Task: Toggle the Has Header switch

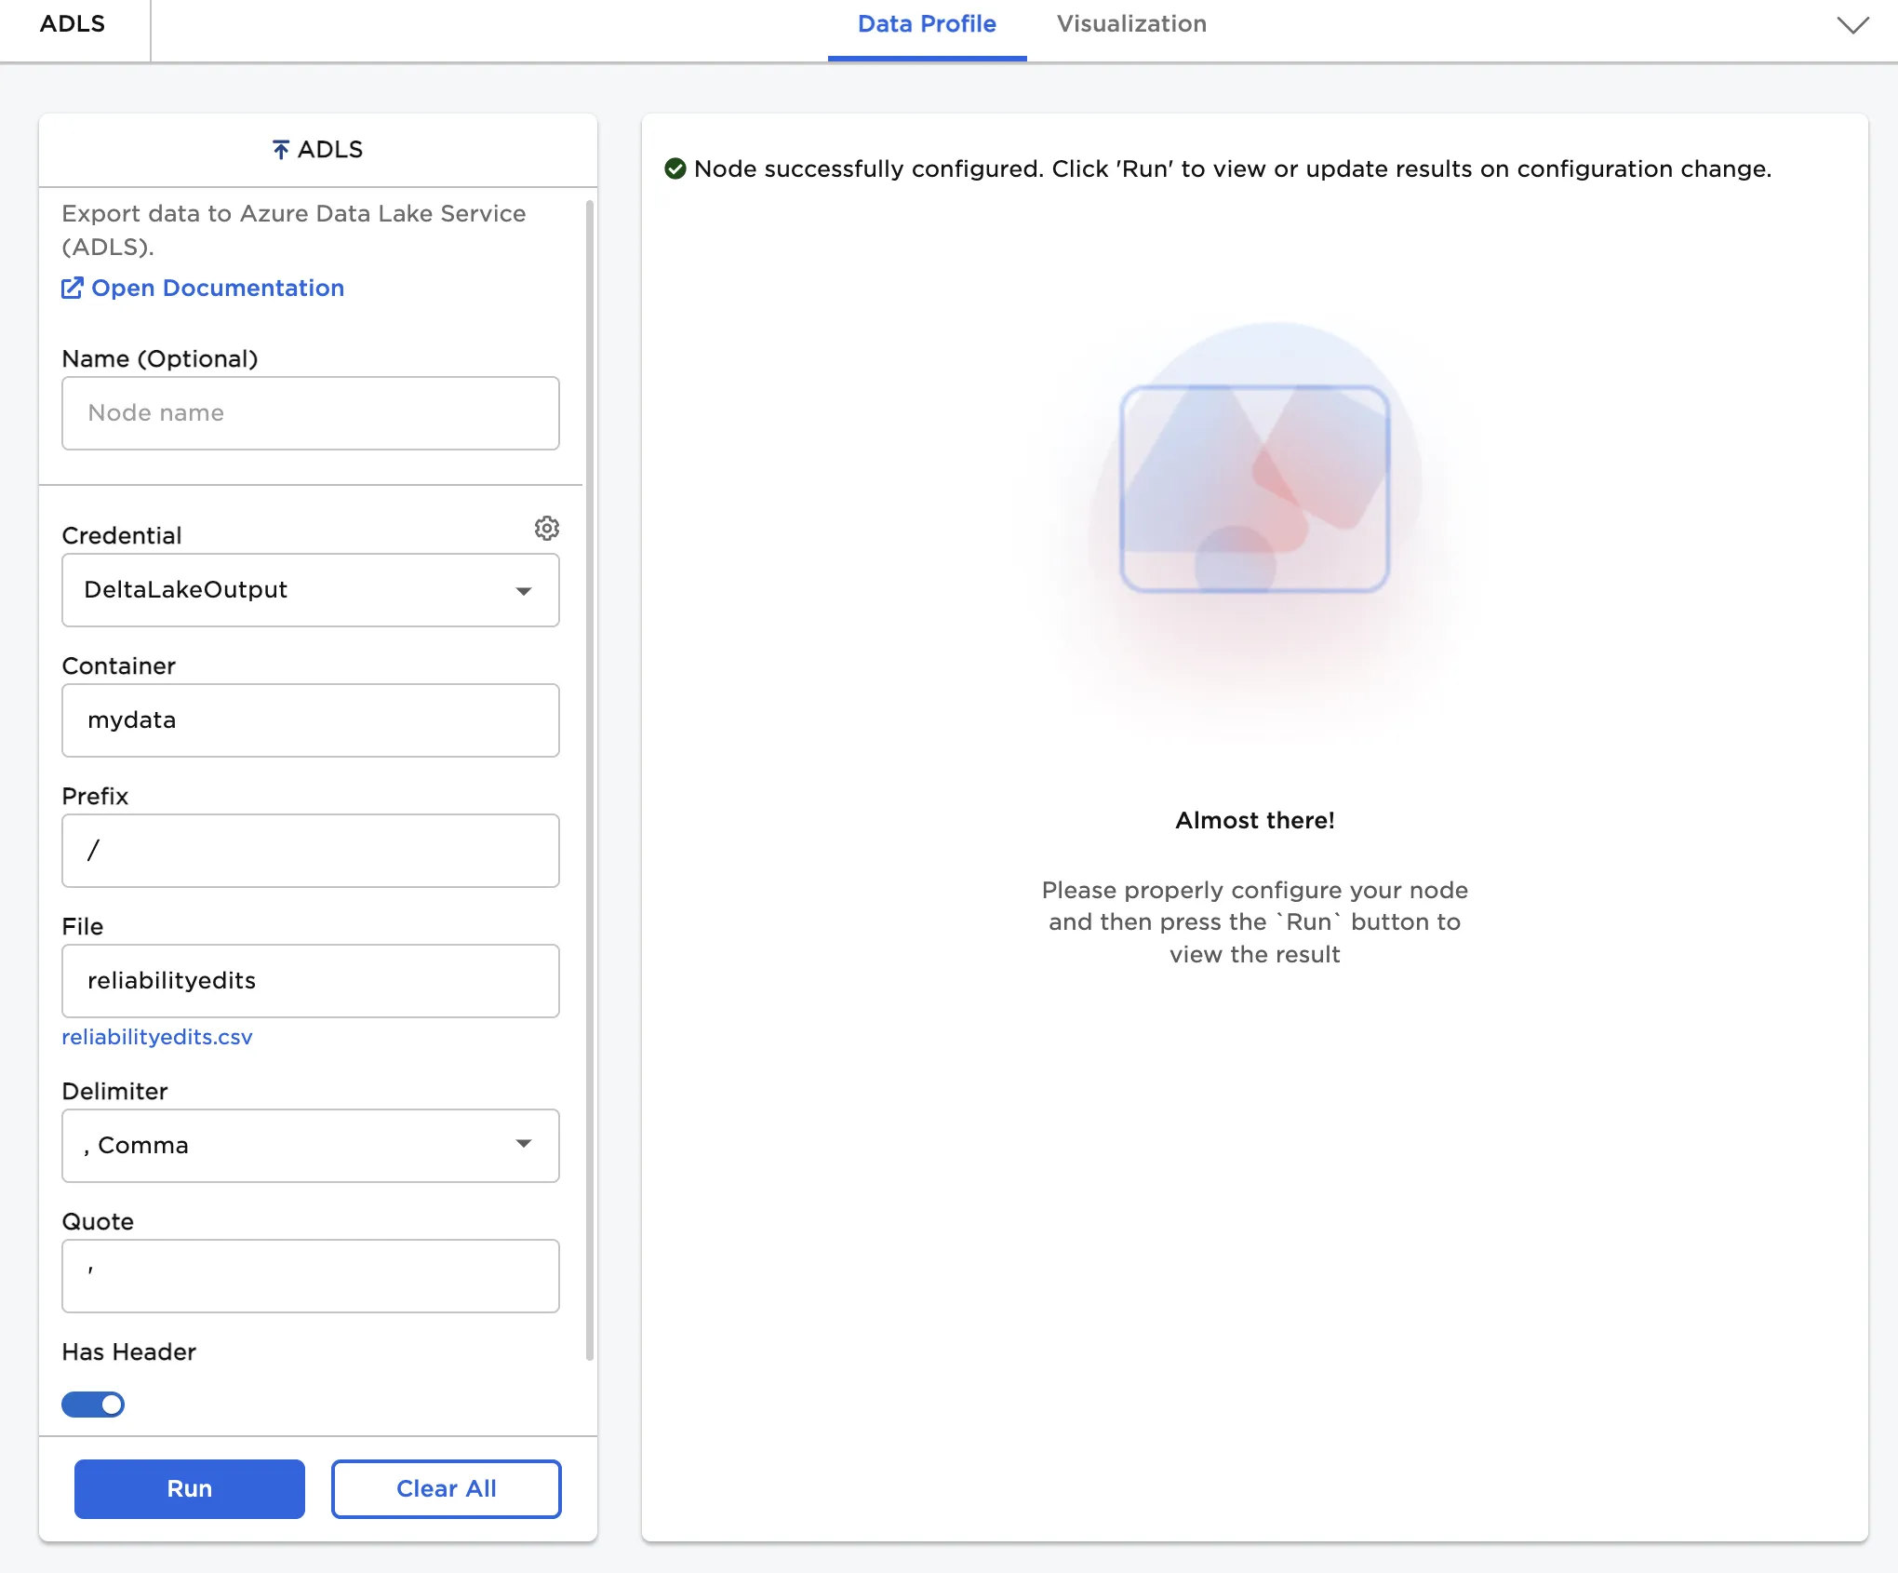Action: pos(93,1404)
